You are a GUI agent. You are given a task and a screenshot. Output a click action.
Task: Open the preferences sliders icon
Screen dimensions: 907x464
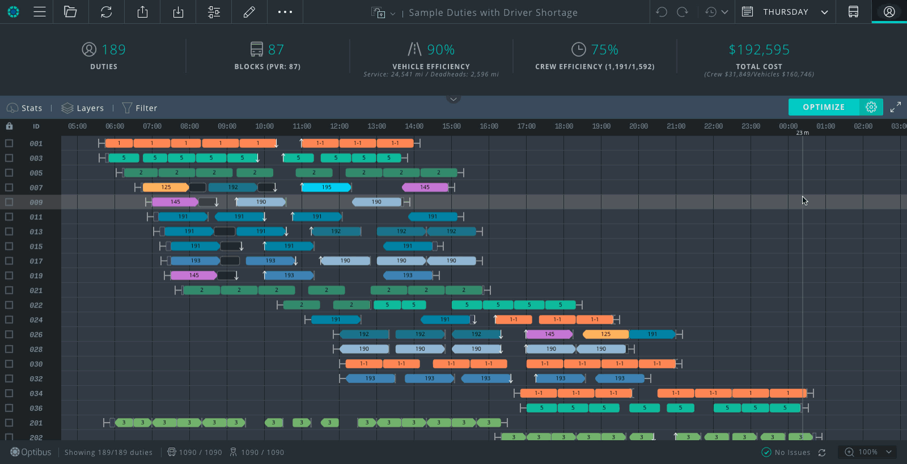(214, 12)
